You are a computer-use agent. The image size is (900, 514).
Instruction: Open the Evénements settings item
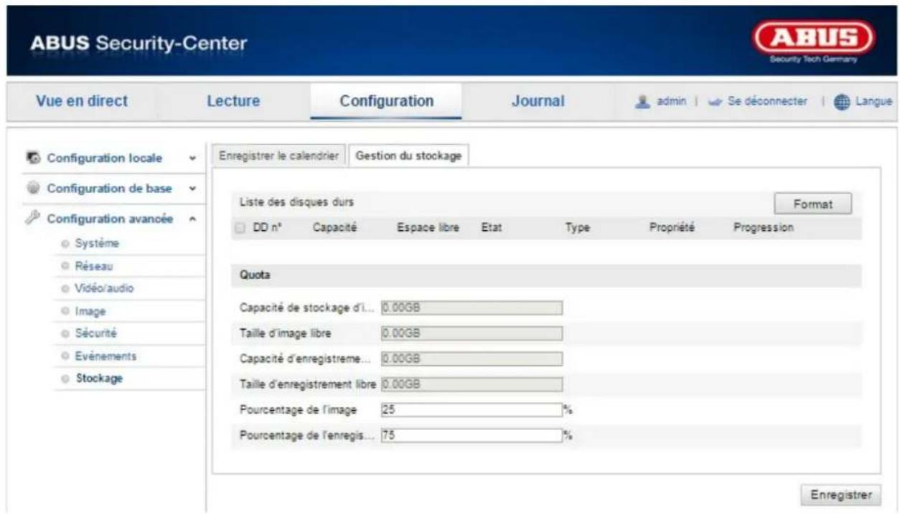tap(105, 356)
